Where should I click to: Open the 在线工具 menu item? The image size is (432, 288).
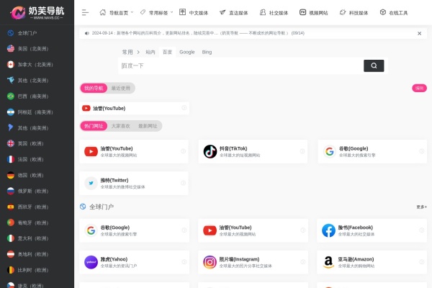(394, 13)
